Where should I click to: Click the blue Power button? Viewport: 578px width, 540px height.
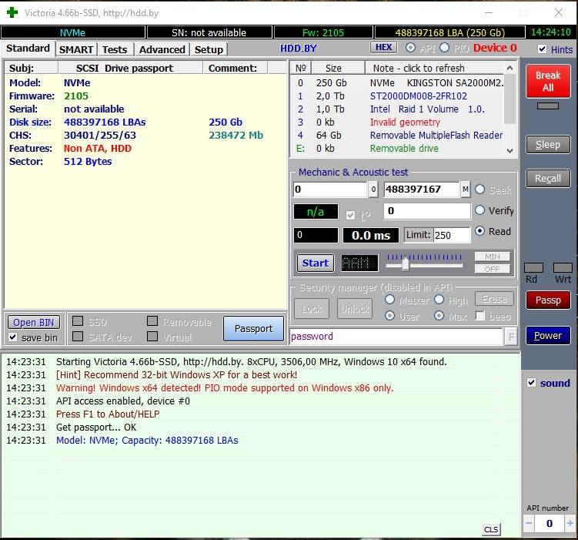coord(548,336)
